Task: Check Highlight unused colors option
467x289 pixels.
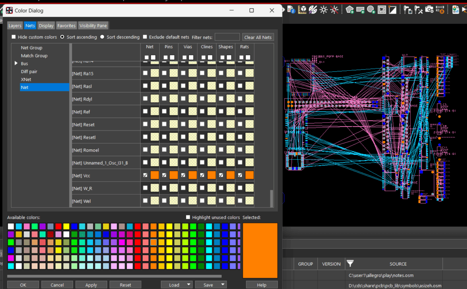Action: [x=188, y=217]
